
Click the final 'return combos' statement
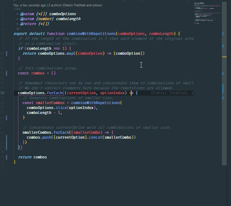[x=32, y=157]
